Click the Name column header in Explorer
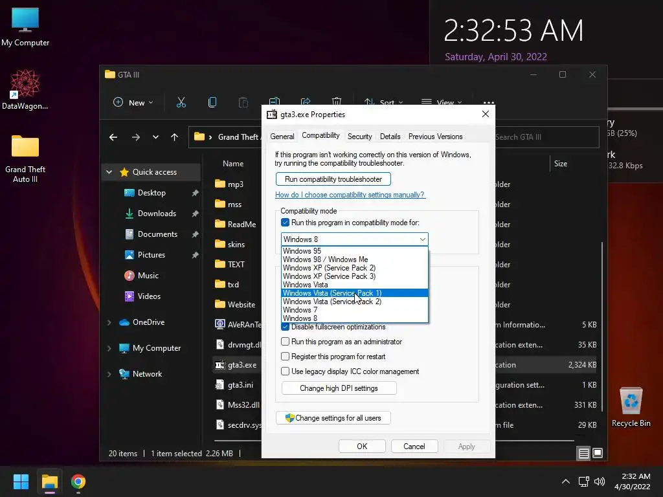 (x=233, y=164)
